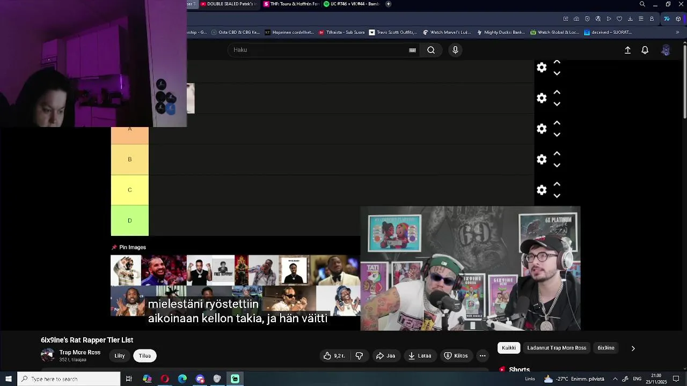This screenshot has height=386, width=687.
Task: Click the taskbar 'Type here to search' box
Action: (69, 379)
